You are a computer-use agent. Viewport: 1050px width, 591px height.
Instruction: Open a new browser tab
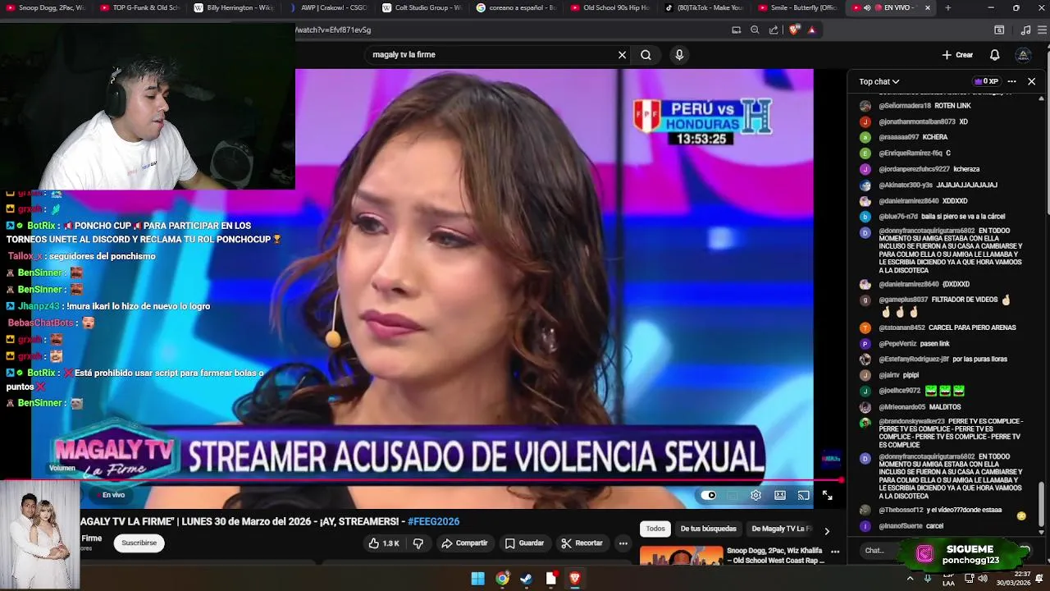tap(947, 8)
